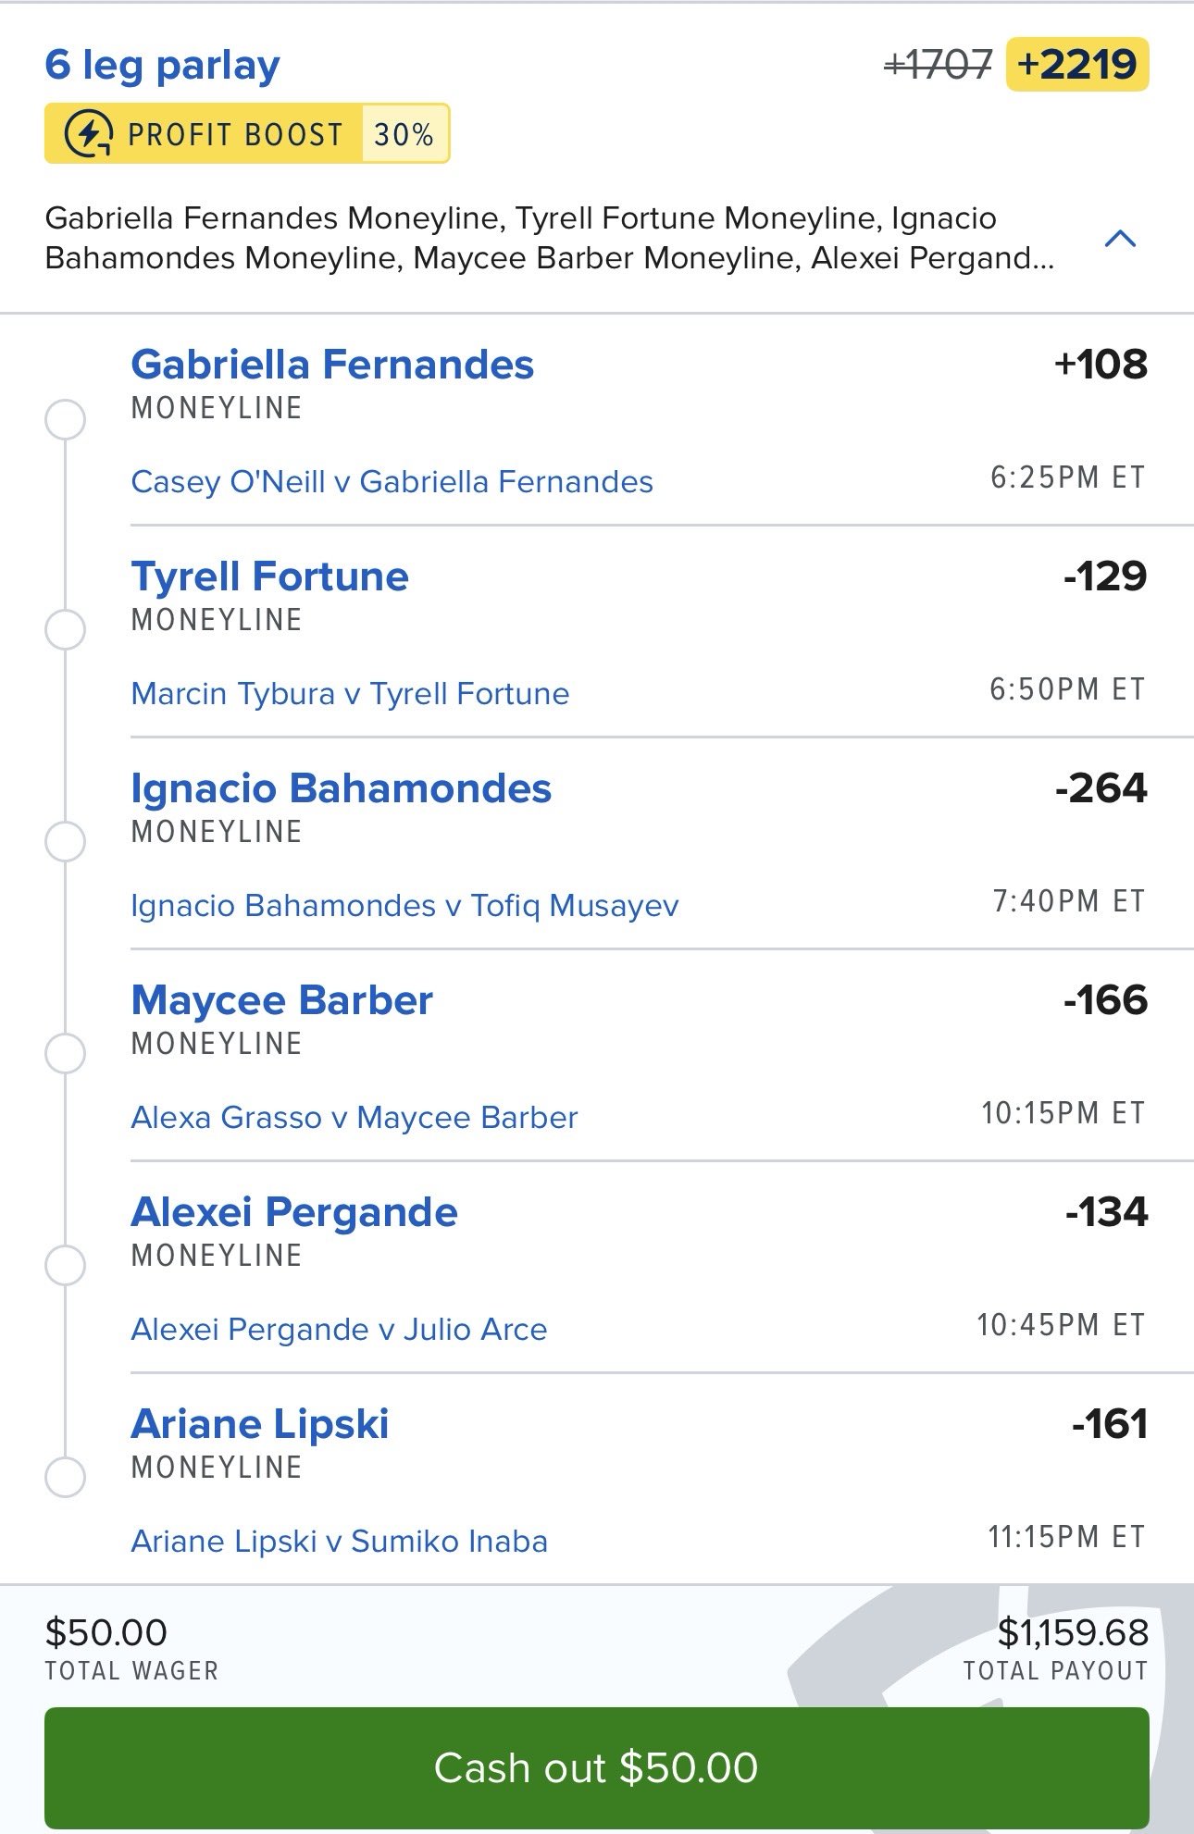1194x1834 pixels.
Task: Click the Profit Boost lightning bolt icon
Action: click(x=89, y=134)
